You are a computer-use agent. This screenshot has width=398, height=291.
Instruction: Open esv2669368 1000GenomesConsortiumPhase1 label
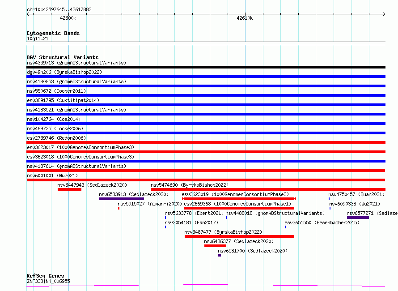pos(237,204)
